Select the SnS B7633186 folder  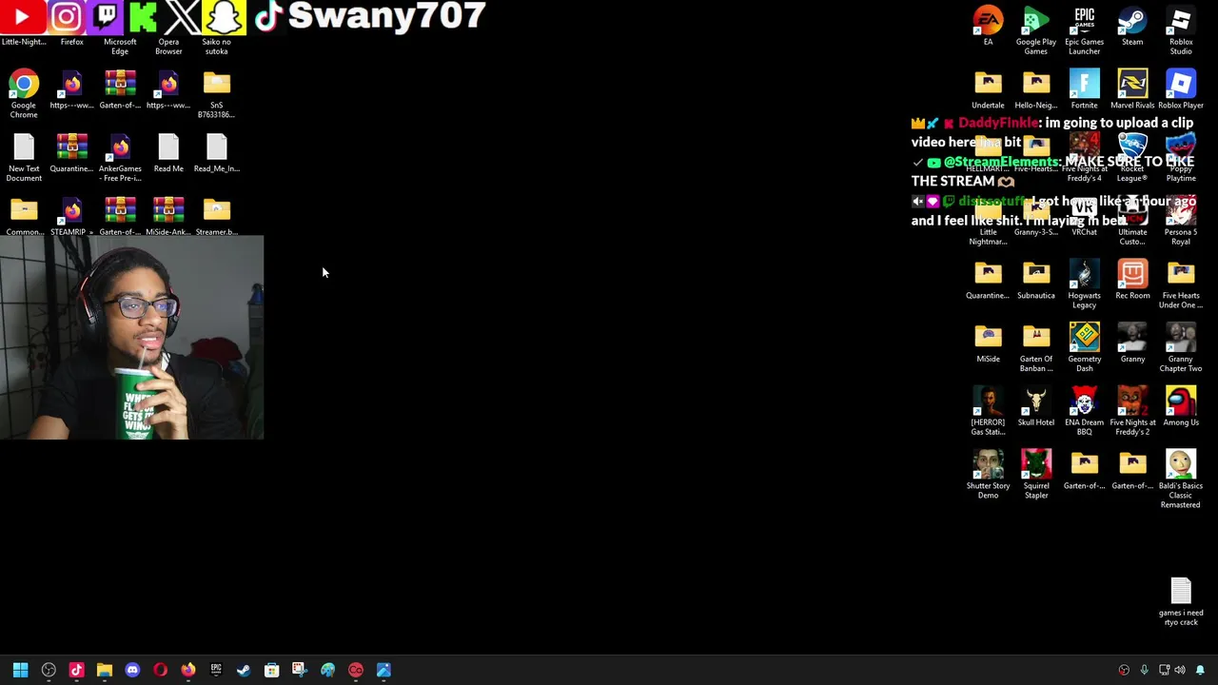pos(216,94)
